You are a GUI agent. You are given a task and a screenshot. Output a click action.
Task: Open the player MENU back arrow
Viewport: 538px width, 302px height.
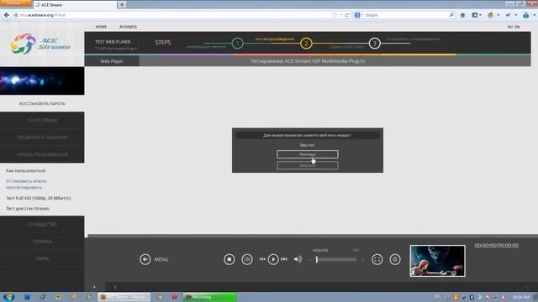pos(145,259)
